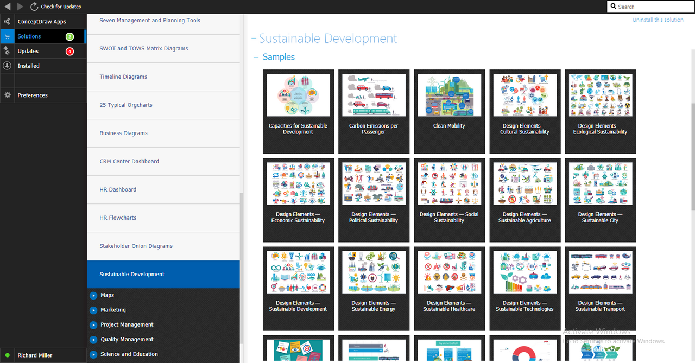
Task: Open Carbon Emissions per Passenger sample
Action: (374, 95)
